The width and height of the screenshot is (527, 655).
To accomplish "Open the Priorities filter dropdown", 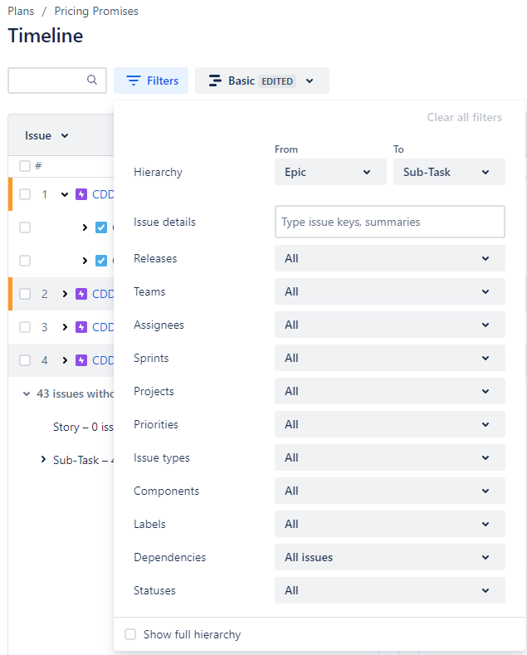I will coord(389,424).
